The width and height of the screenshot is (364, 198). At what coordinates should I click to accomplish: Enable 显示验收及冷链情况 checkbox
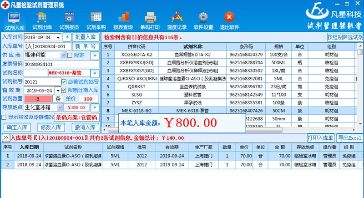point(4,117)
